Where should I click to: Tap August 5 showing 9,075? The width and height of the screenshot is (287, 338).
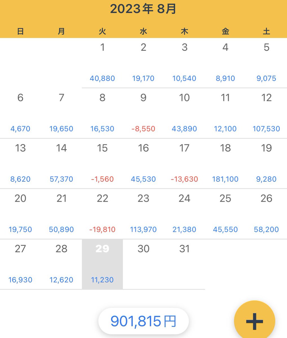266,63
